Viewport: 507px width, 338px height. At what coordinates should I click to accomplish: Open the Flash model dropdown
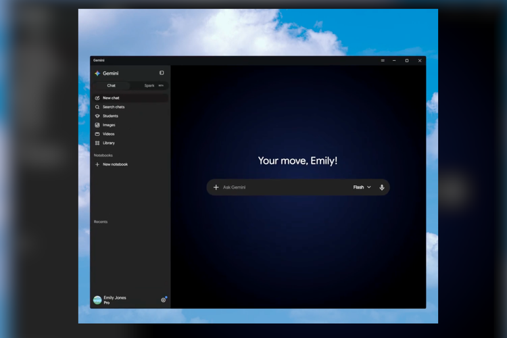[x=362, y=187]
